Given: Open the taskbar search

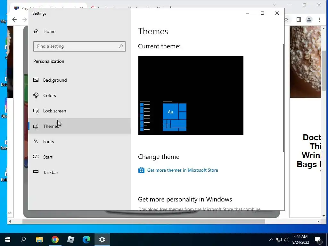Looking at the screenshot, I should pos(23,240).
